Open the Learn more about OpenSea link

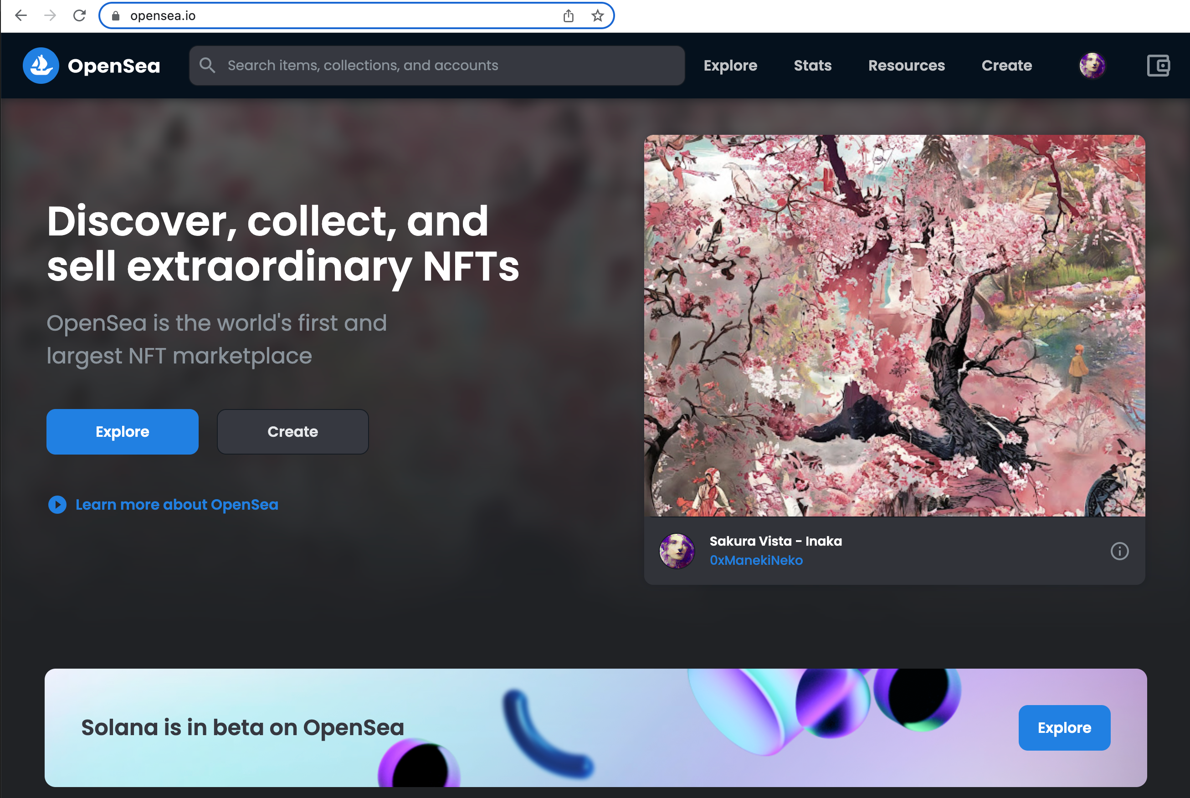click(177, 504)
